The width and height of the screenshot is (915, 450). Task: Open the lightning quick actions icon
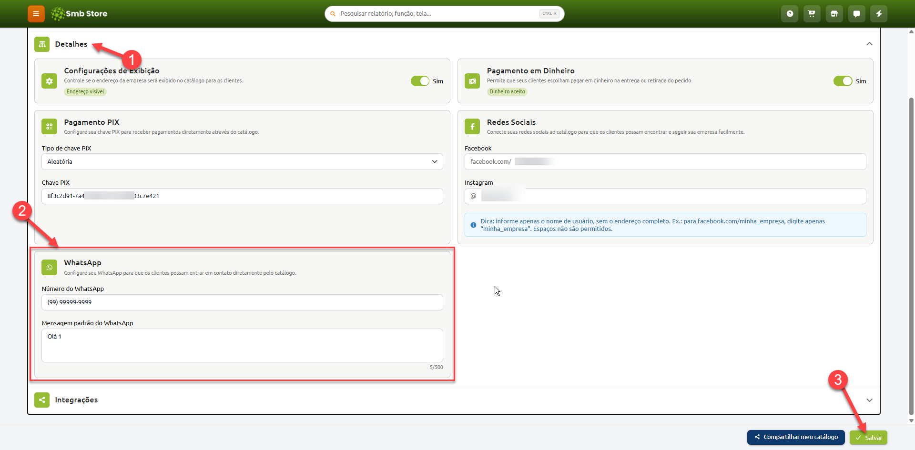pos(879,14)
